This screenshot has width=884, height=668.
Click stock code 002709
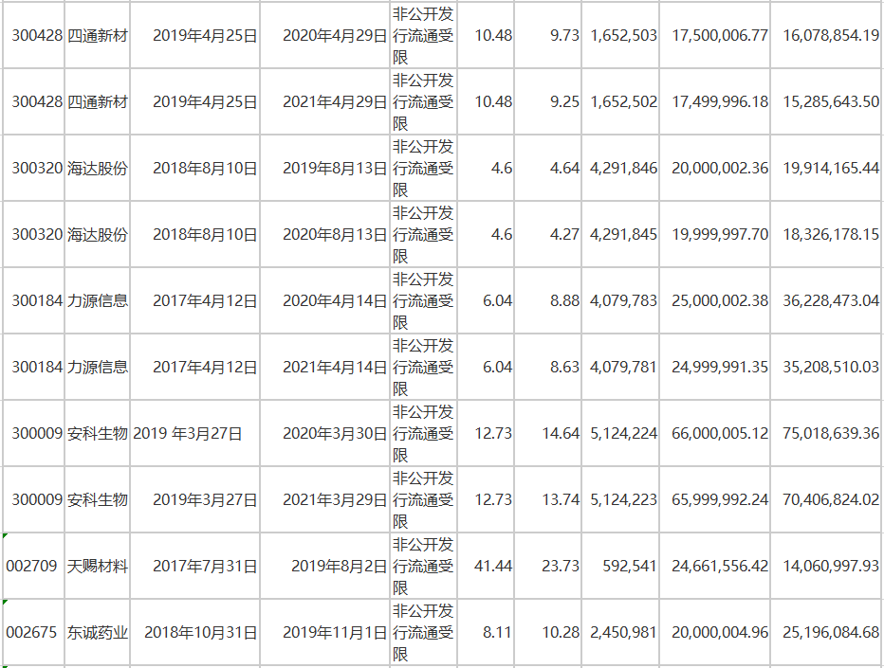(33, 566)
